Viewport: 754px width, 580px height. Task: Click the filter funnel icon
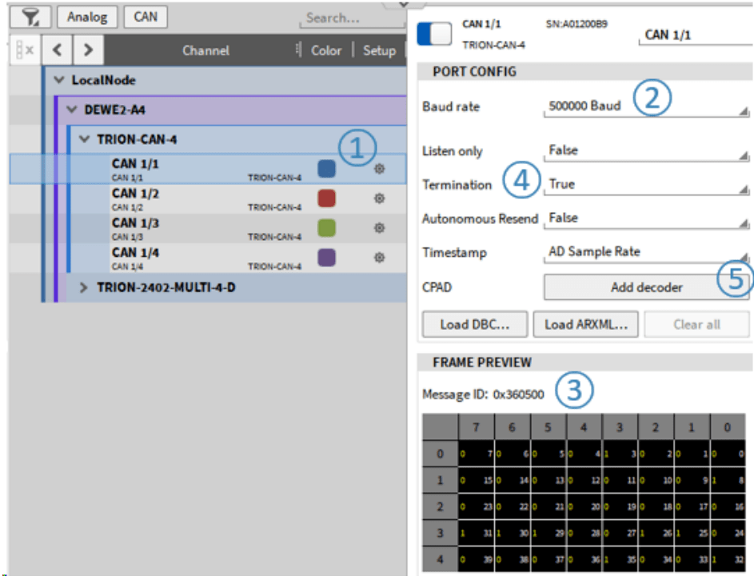[x=30, y=17]
